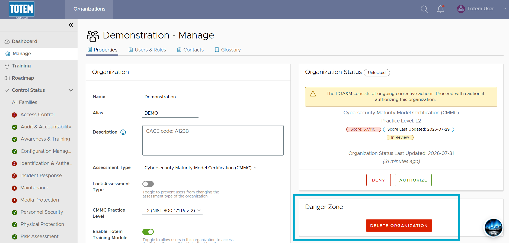Click the 'Score Last Updated: 2026-07-29' badge
This screenshot has width=509, height=243.
[x=418, y=129]
